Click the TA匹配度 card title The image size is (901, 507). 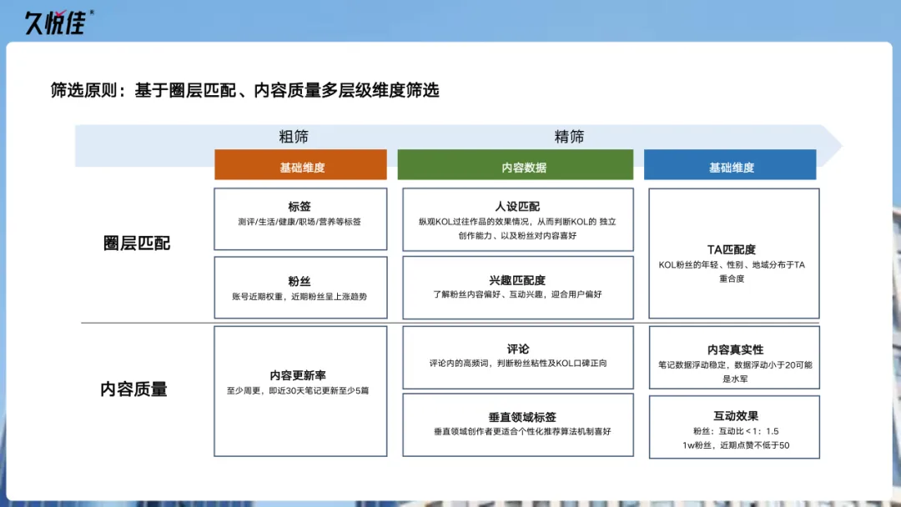point(732,250)
